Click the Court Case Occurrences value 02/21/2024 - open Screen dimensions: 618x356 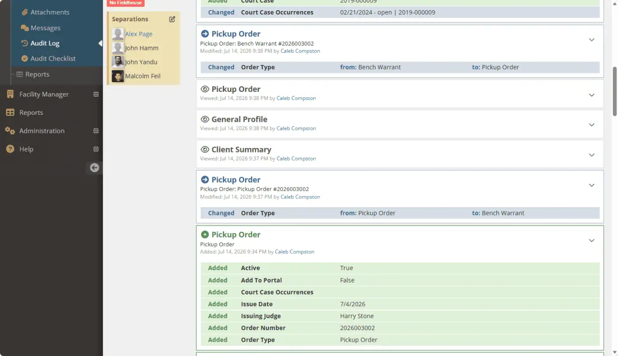point(388,12)
